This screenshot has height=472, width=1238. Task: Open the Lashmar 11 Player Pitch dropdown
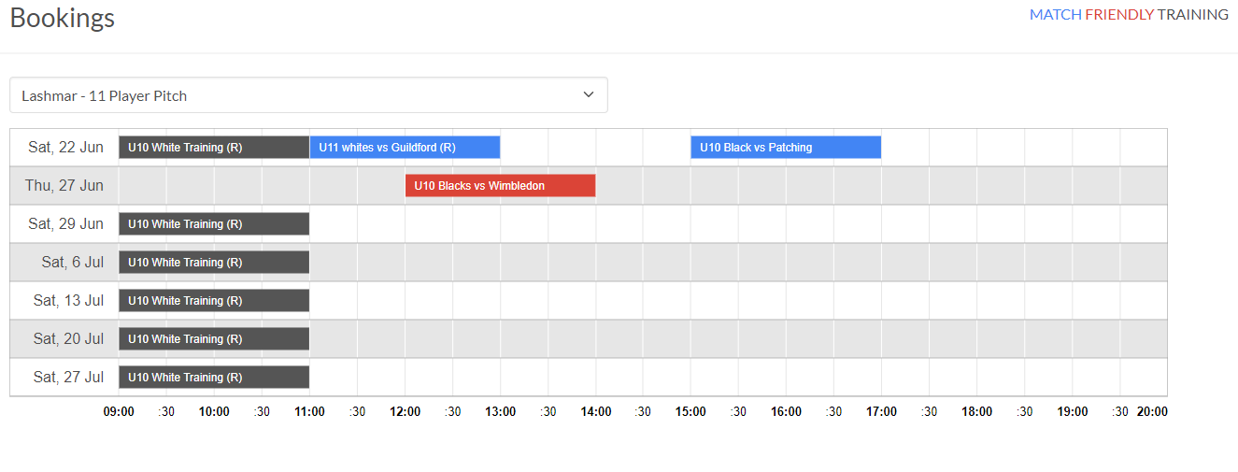308,95
